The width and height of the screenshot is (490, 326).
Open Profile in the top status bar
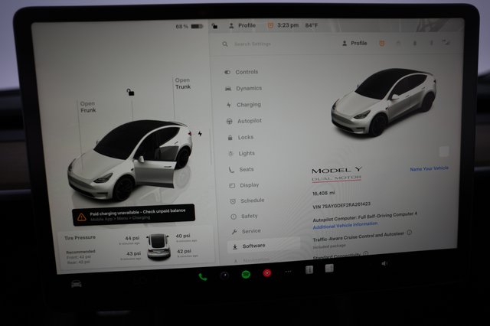243,25
